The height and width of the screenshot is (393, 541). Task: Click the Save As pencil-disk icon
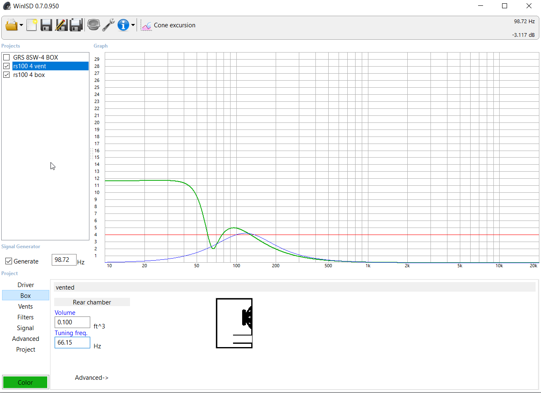(x=61, y=25)
